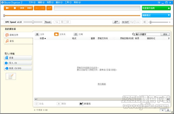The width and height of the screenshot is (174, 114).
Task: Stop playback with the Stop button
Action: coord(15,8)
